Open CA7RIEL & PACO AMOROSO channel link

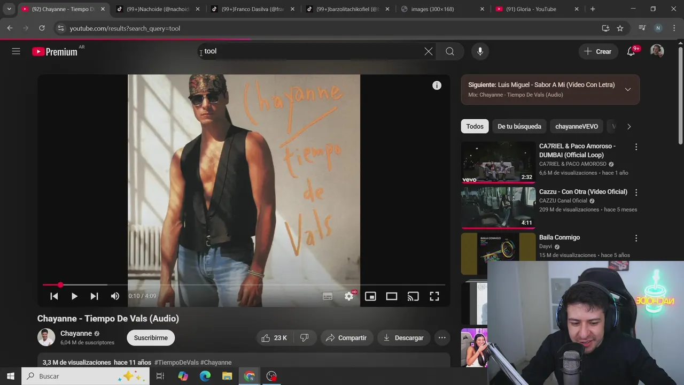pyautogui.click(x=573, y=164)
